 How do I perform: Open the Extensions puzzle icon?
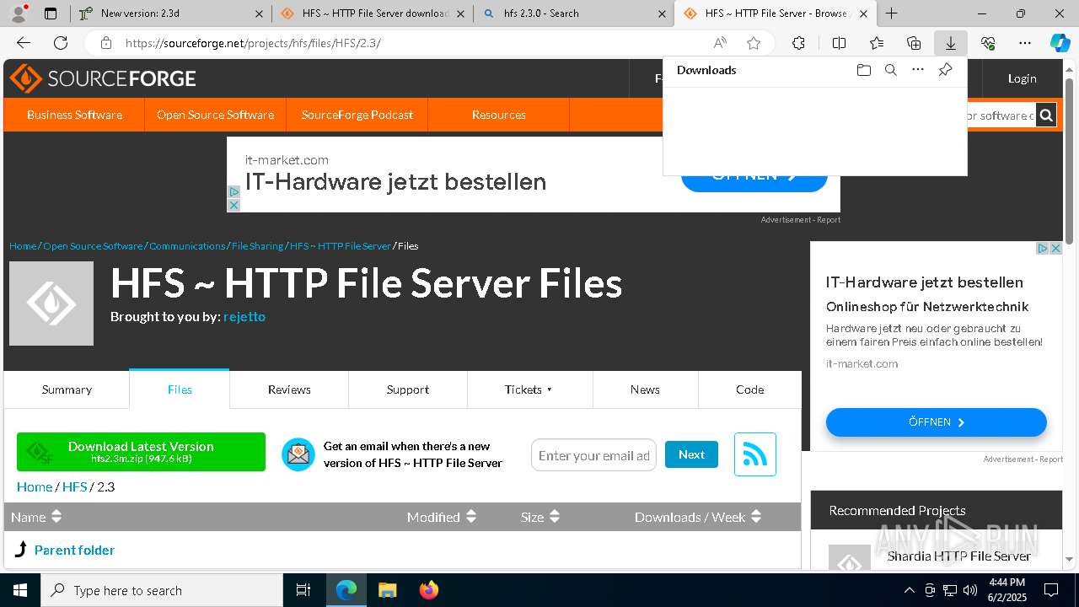tap(798, 43)
